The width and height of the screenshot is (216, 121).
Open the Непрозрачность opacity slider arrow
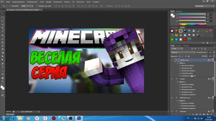pyautogui.click(x=214, y=52)
